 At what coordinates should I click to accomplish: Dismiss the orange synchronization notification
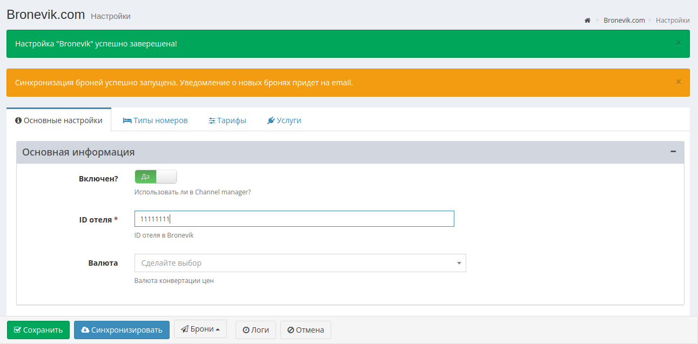tap(679, 82)
